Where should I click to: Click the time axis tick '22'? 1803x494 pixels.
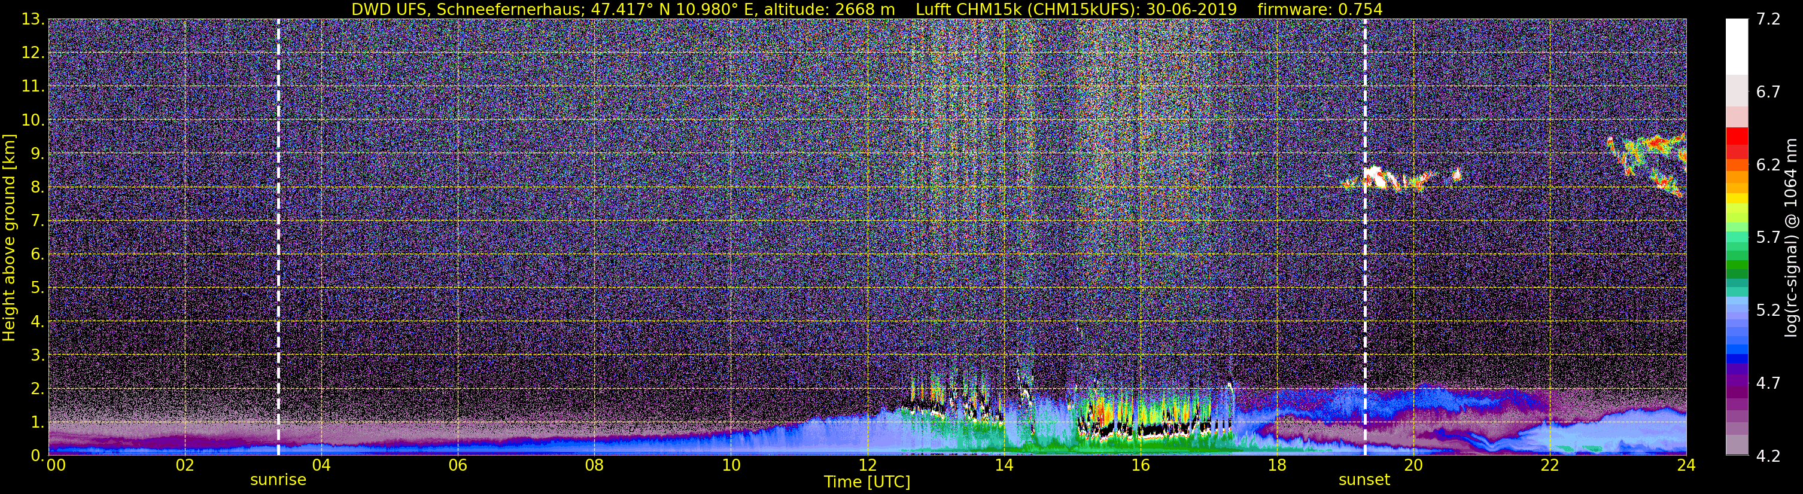(x=1550, y=465)
